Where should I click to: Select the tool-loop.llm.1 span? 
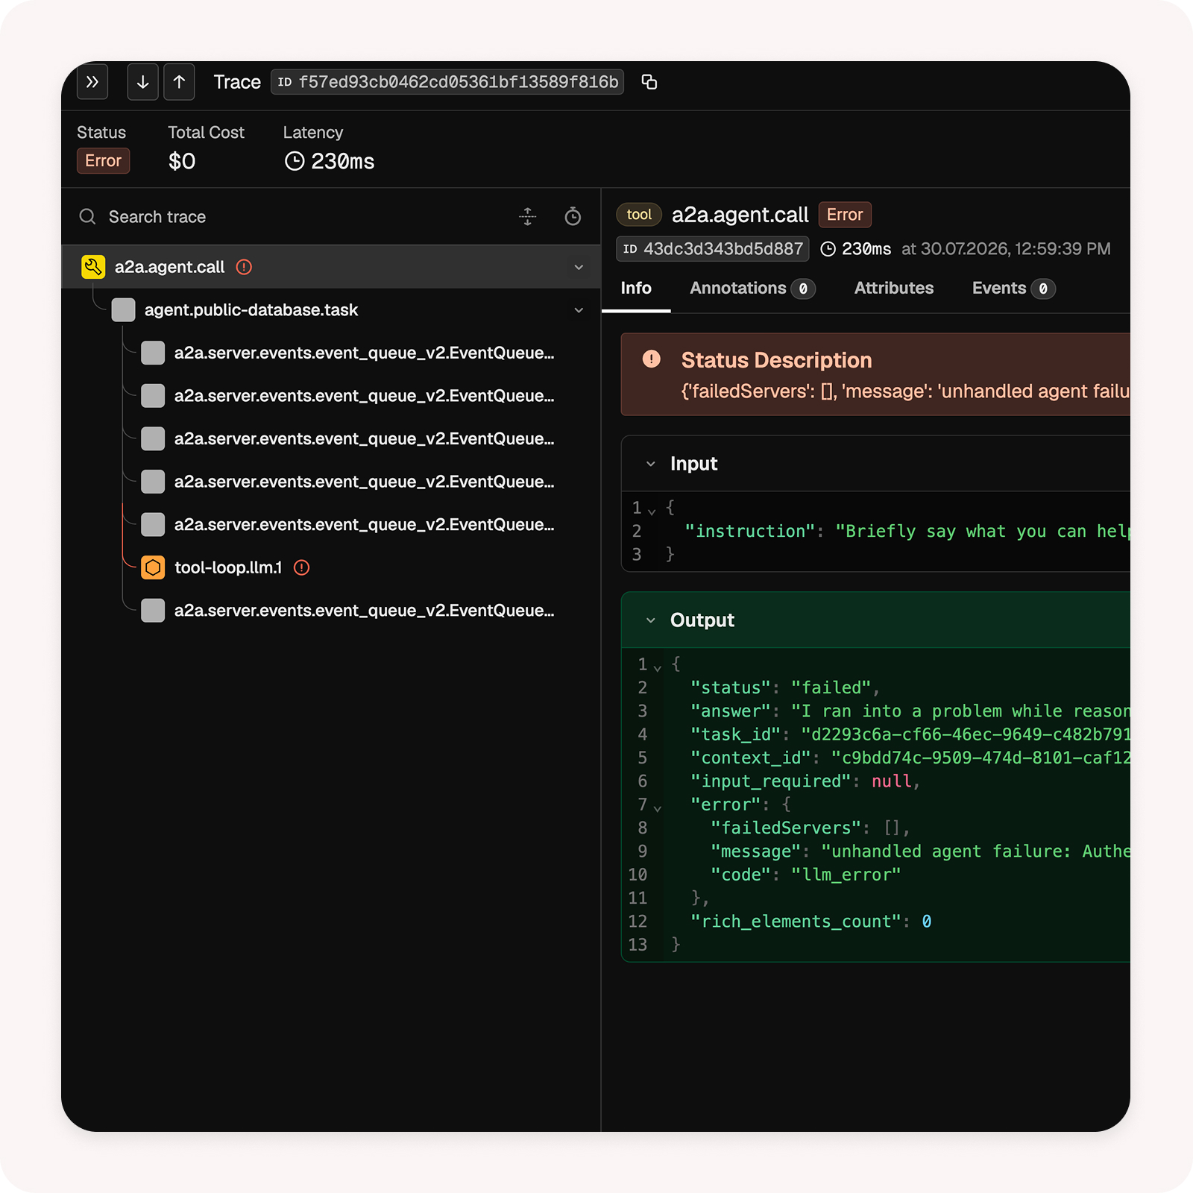point(331,567)
